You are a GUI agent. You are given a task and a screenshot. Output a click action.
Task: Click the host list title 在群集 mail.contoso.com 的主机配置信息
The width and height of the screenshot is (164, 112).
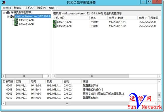(x=88, y=14)
